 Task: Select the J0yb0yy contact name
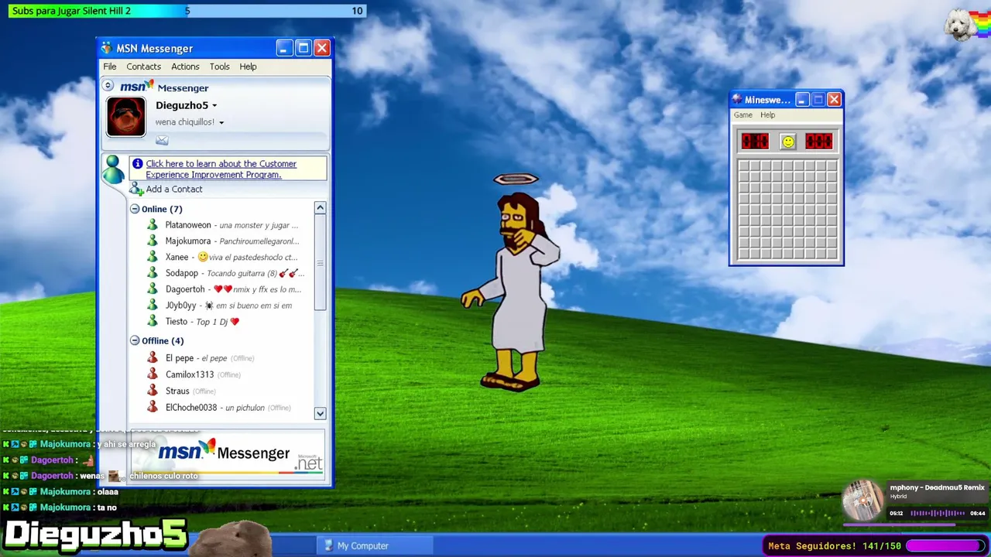[x=181, y=306]
